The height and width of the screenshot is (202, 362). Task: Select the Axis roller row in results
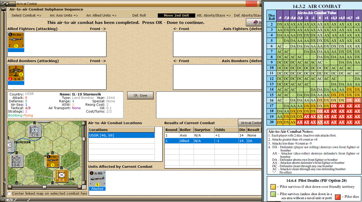click(x=213, y=135)
